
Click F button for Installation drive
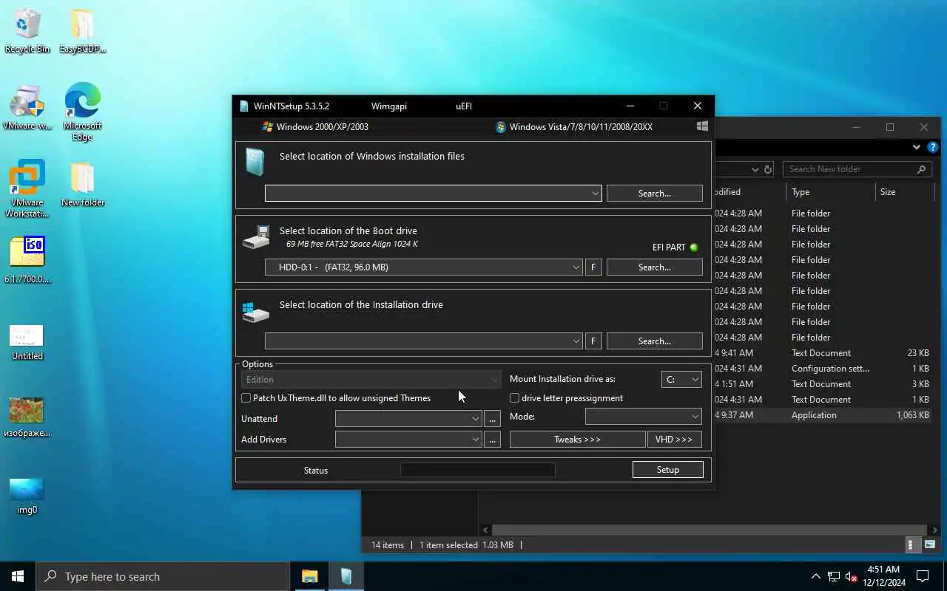[593, 341]
